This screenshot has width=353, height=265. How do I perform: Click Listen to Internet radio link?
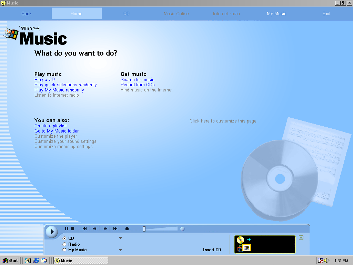click(x=57, y=95)
